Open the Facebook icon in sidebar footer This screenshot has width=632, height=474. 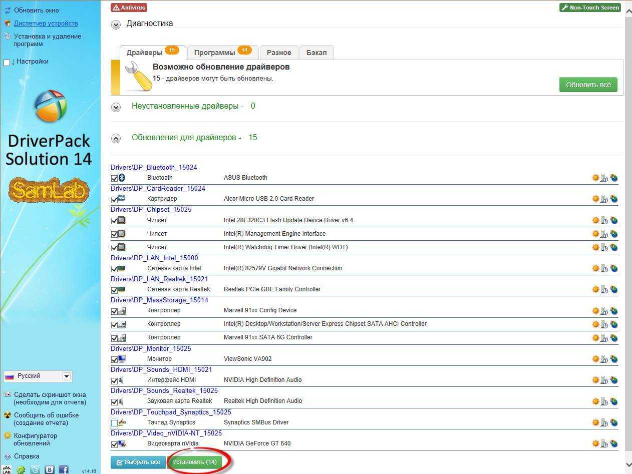pos(64,469)
